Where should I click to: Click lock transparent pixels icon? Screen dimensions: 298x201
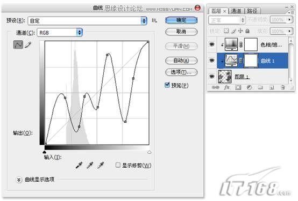click(226, 31)
